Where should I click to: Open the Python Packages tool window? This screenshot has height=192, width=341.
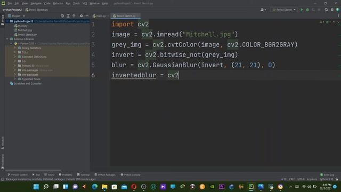coord(105,174)
